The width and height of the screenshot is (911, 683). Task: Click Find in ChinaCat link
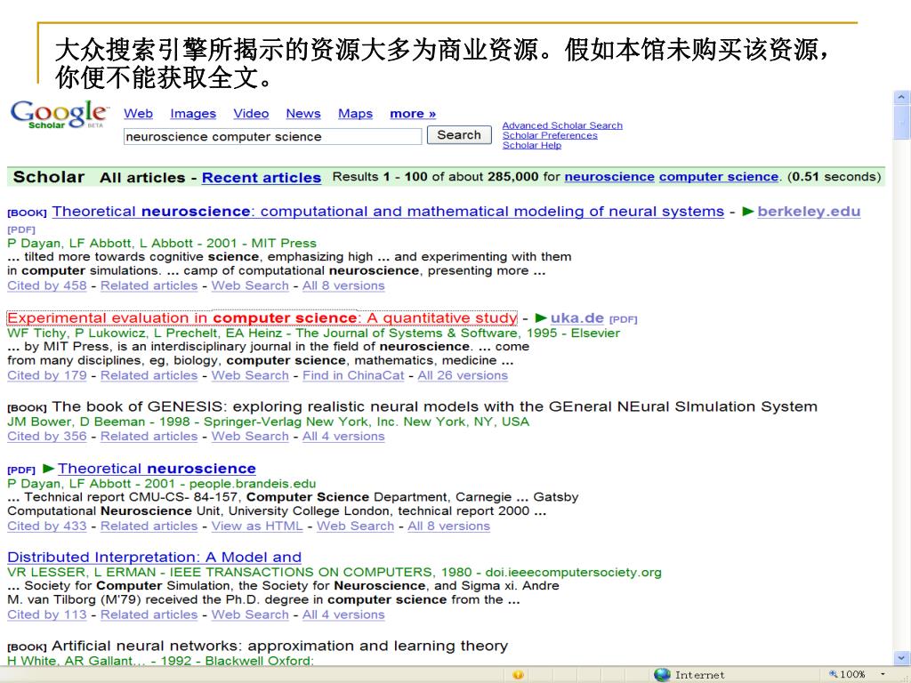(353, 375)
